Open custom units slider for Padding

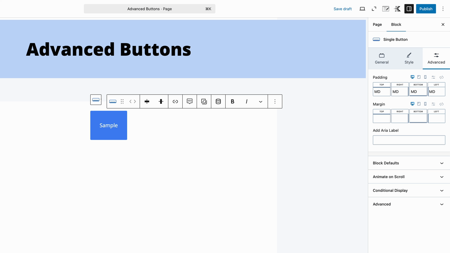tap(433, 77)
